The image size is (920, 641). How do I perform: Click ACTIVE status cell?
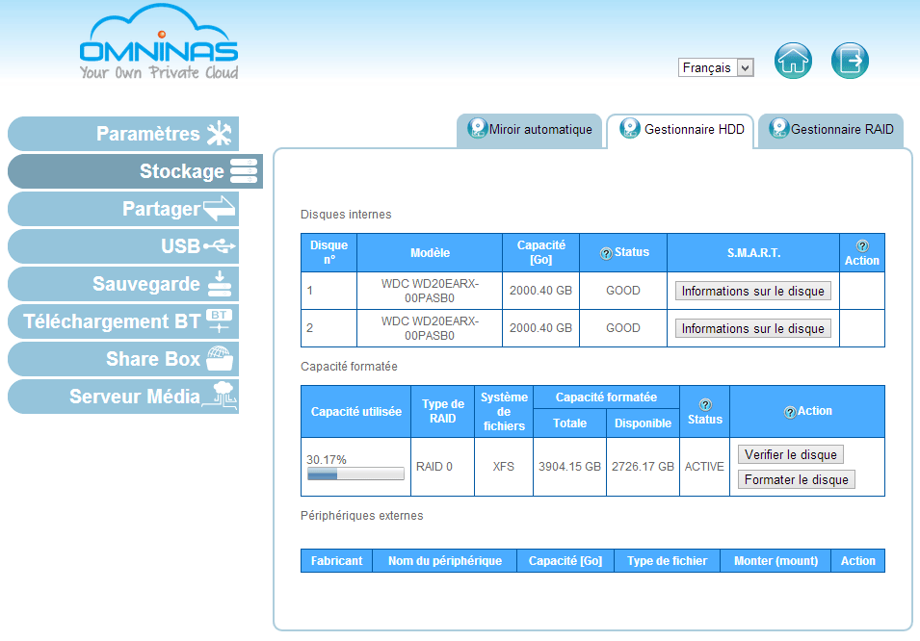pyautogui.click(x=704, y=467)
